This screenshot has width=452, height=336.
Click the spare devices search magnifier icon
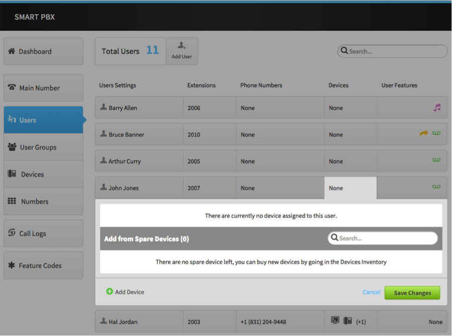[x=334, y=238]
